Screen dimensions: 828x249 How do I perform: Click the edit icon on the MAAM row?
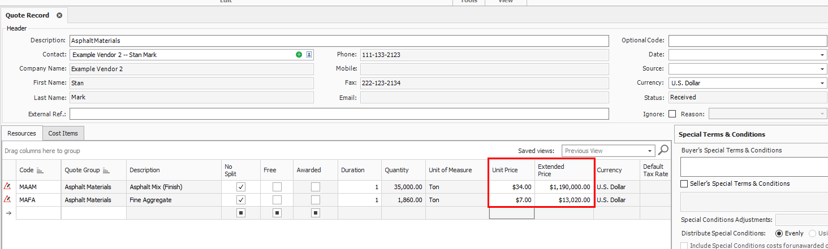point(7,186)
